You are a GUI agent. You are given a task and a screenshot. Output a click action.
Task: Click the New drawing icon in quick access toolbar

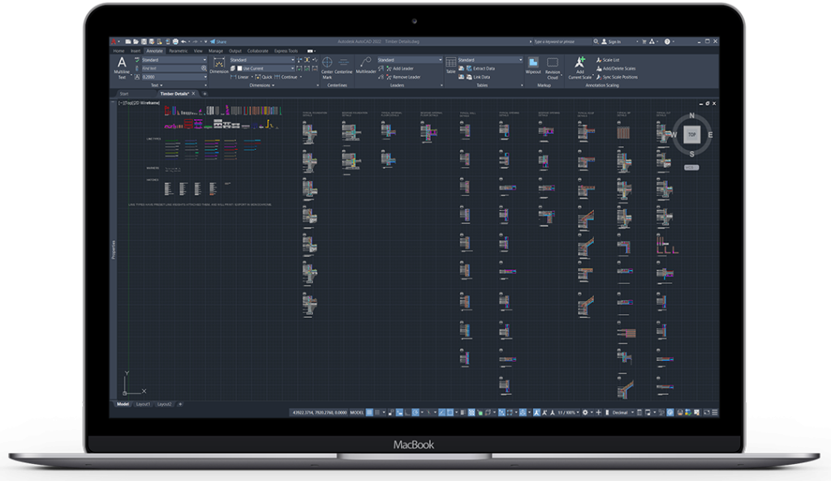click(x=127, y=41)
